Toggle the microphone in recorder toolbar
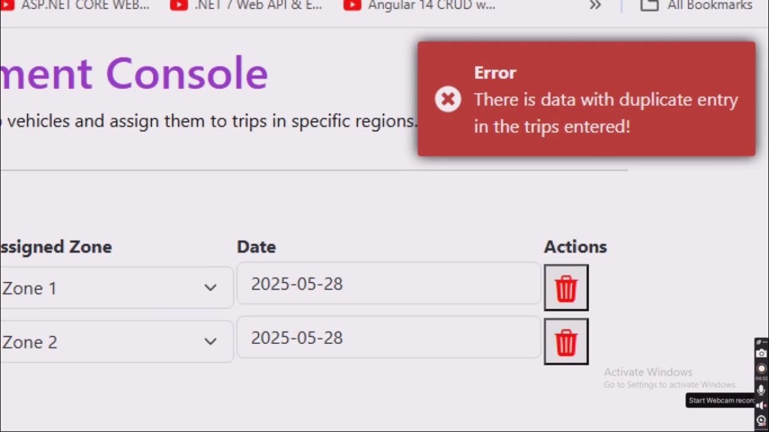Image resolution: width=769 pixels, height=432 pixels. pos(761,390)
